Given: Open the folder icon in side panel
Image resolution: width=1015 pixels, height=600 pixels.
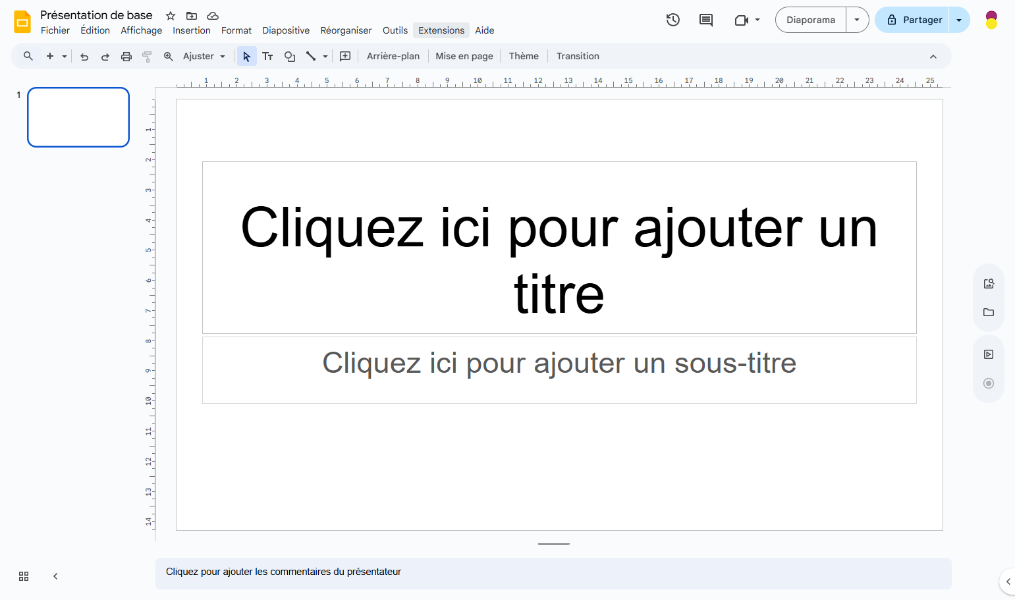Looking at the screenshot, I should tap(989, 312).
